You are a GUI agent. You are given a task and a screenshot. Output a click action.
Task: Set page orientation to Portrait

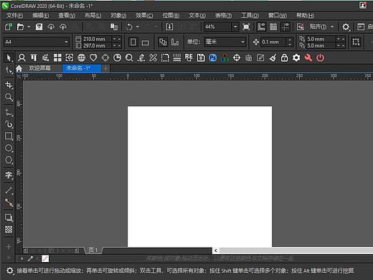coord(133,42)
